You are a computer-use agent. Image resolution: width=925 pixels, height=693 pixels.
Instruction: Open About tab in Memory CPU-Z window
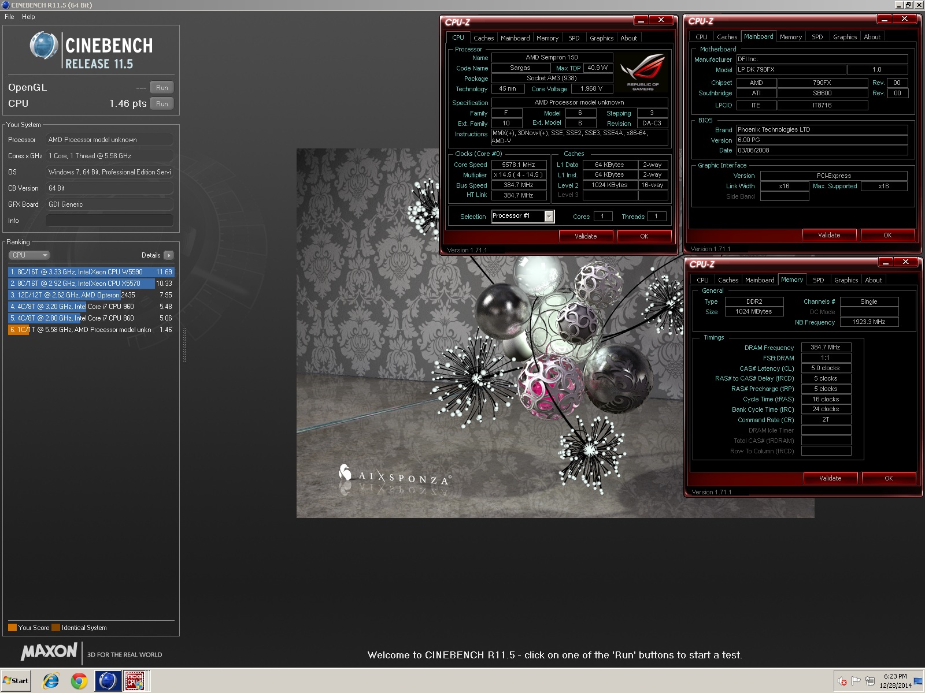coord(873,280)
